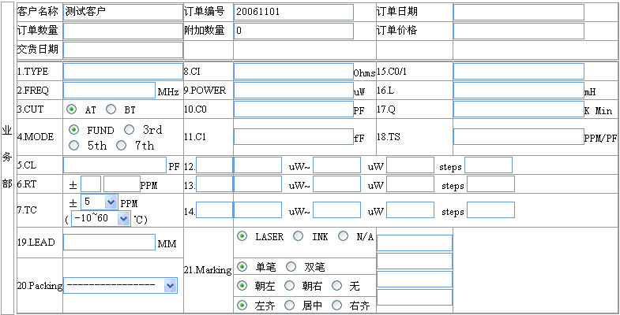Select 朝右 radio option
The width and height of the screenshot is (620, 315).
289,285
